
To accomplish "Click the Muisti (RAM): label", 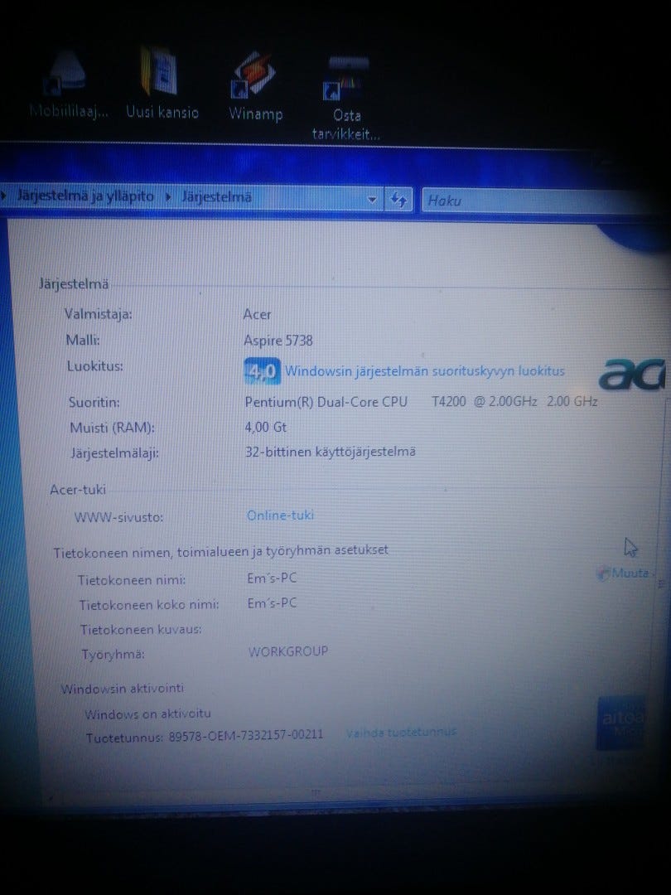I will click(x=112, y=428).
